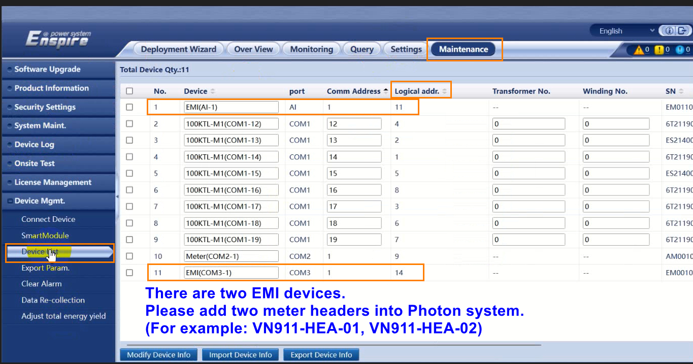Image resolution: width=693 pixels, height=364 pixels.
Task: Check the checkbox for EMI(AI-1) row
Action: 129,107
